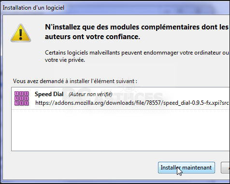Click the empty area of the add-on list

(120, 130)
